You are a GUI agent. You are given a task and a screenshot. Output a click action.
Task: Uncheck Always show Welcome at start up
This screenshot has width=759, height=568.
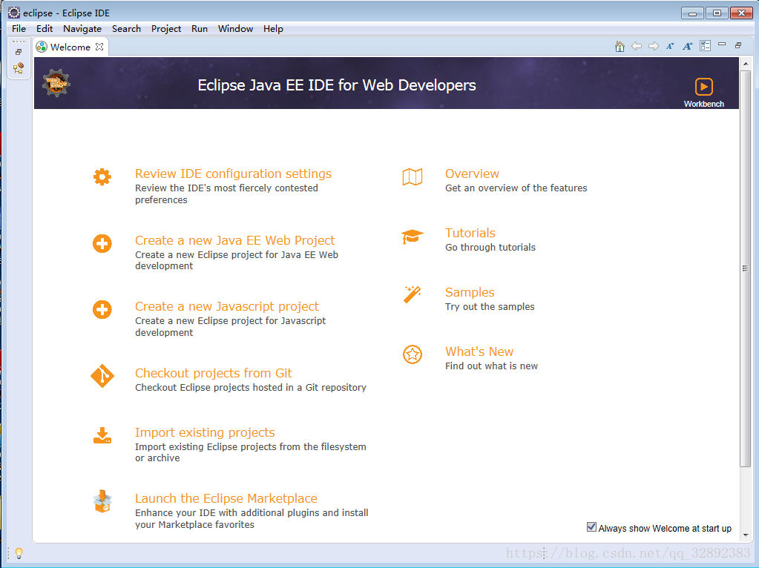(x=591, y=527)
